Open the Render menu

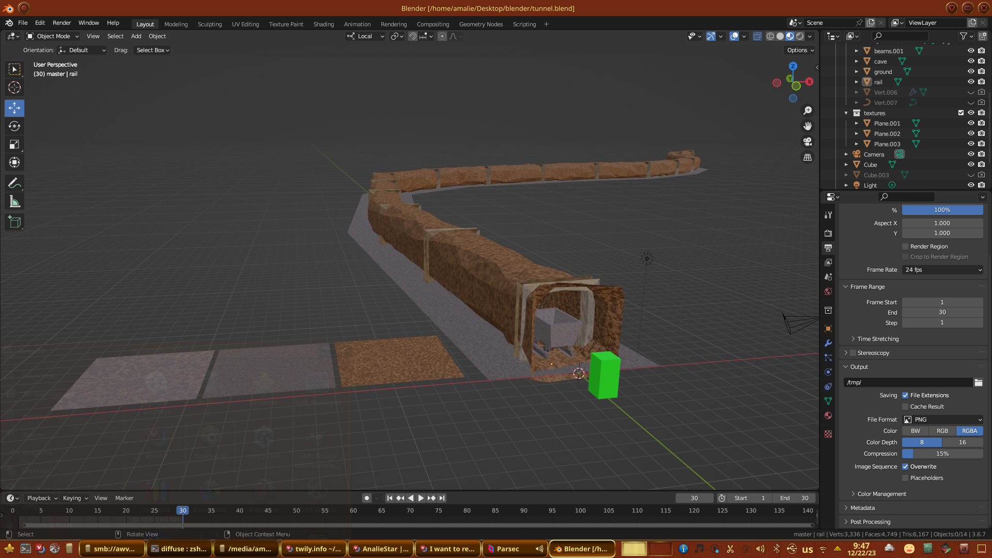coord(61,23)
